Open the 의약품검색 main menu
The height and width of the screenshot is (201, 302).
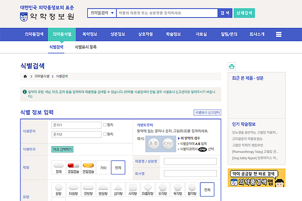pos(34,34)
